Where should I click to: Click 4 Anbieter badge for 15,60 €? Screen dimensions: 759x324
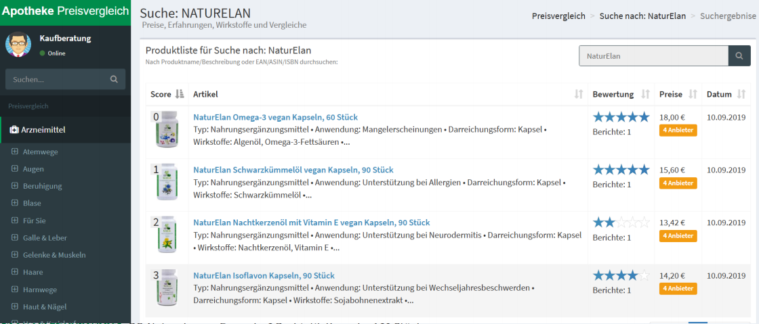[x=678, y=183]
